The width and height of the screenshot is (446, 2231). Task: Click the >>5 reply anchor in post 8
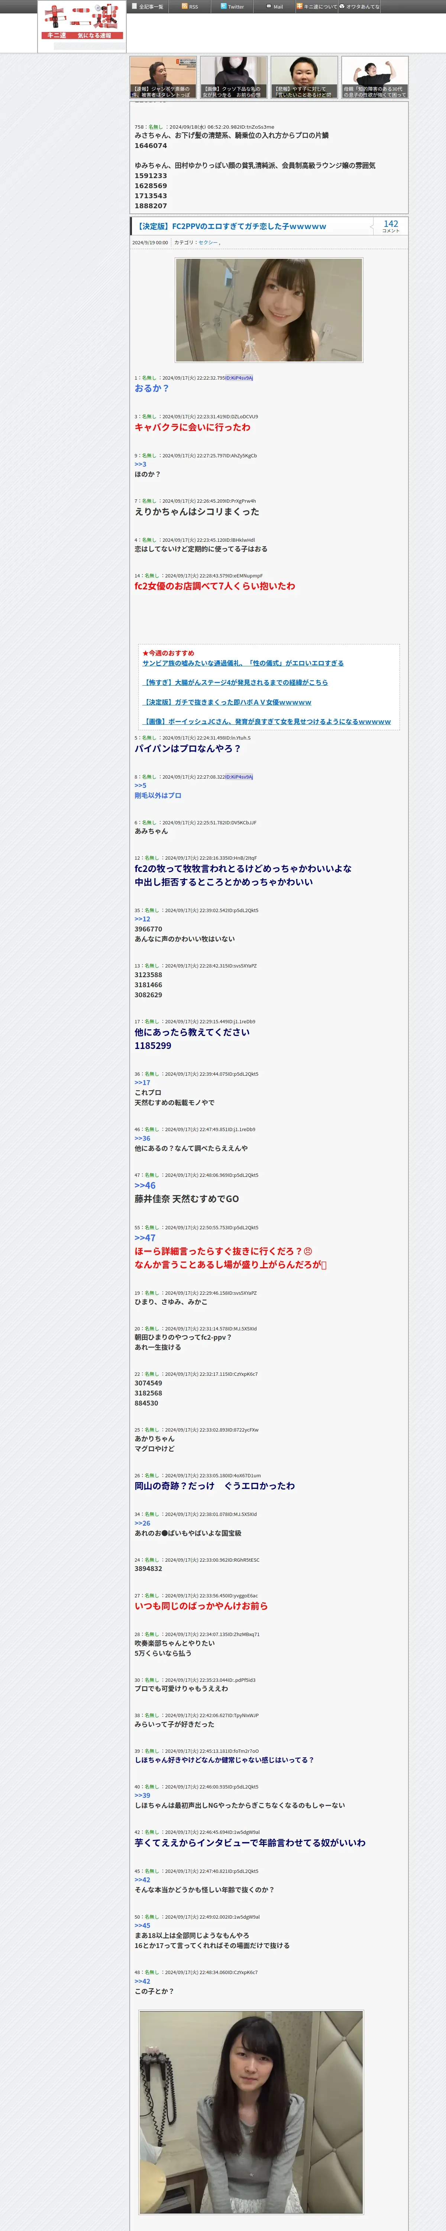140,786
